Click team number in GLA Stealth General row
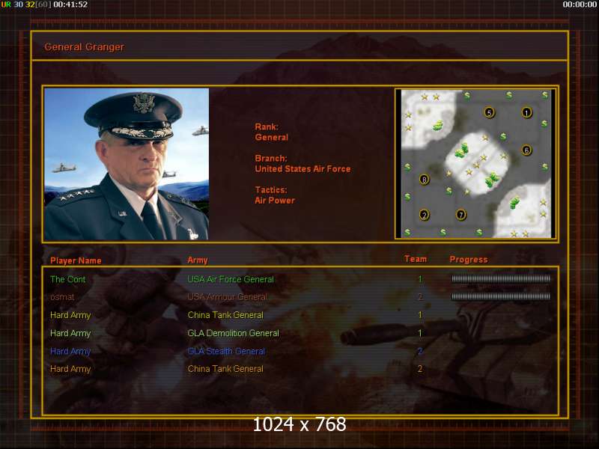Image resolution: width=599 pixels, height=449 pixels. tap(420, 351)
